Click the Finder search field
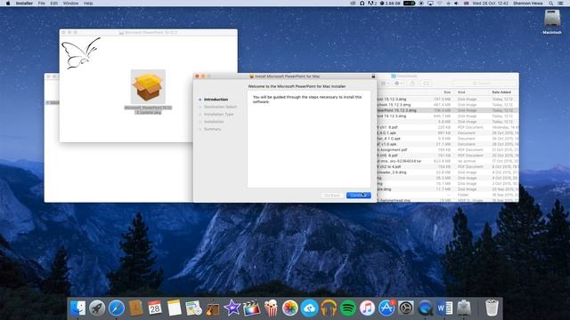This screenshot has height=320, width=570. click(484, 84)
